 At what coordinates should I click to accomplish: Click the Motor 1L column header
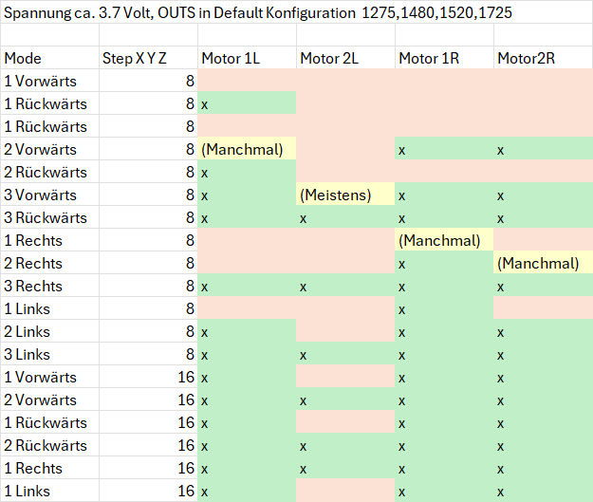[x=247, y=58]
